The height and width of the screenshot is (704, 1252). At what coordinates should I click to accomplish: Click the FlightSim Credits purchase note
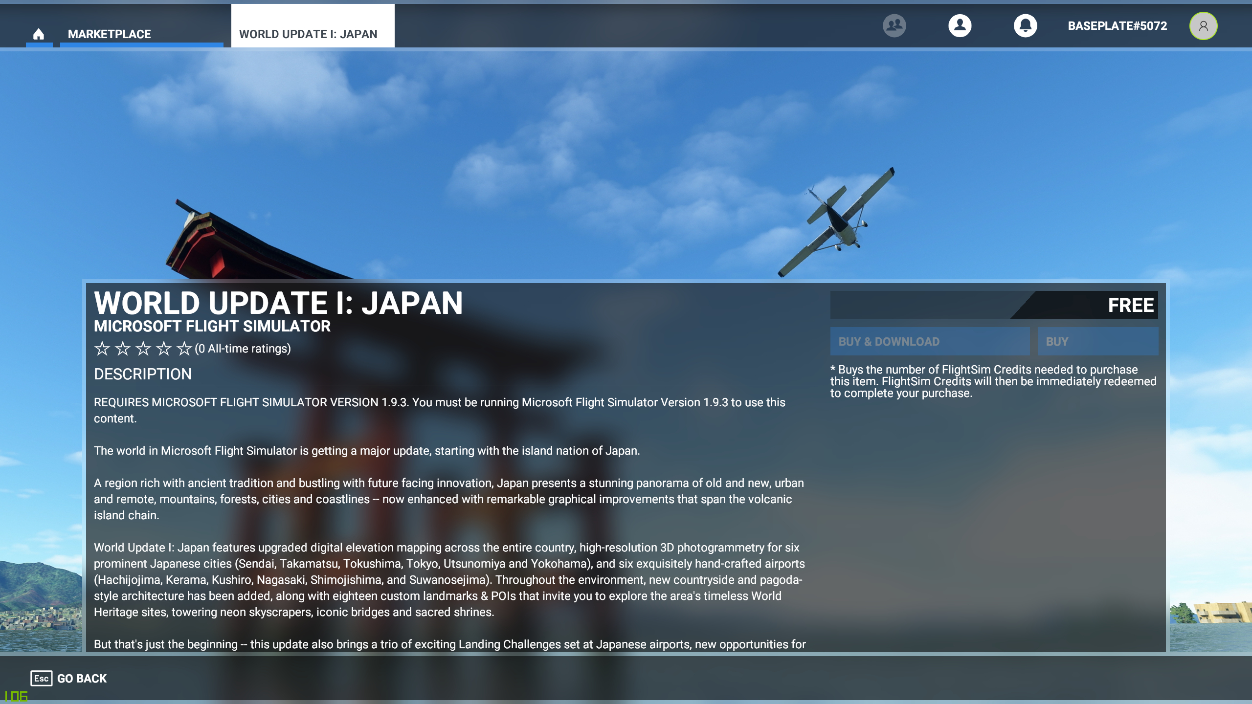click(x=993, y=381)
